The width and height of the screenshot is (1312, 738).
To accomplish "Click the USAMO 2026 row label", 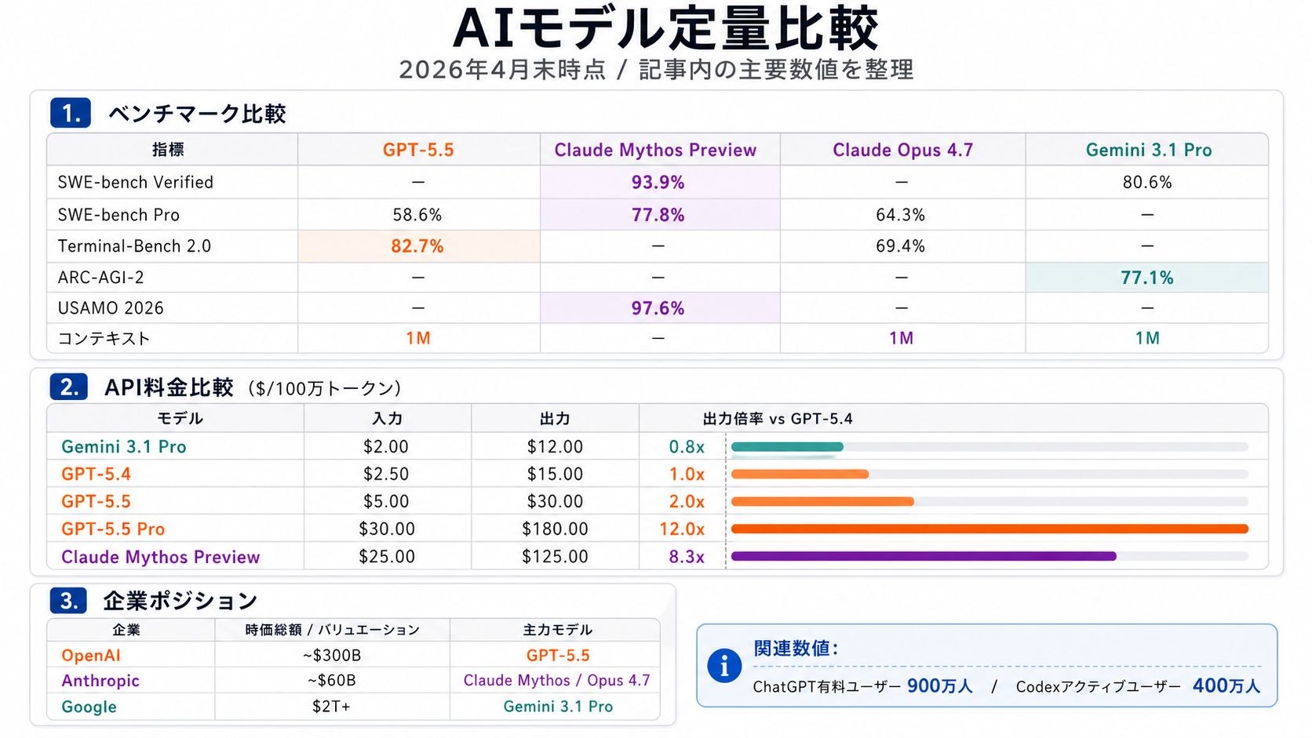I will click(111, 308).
